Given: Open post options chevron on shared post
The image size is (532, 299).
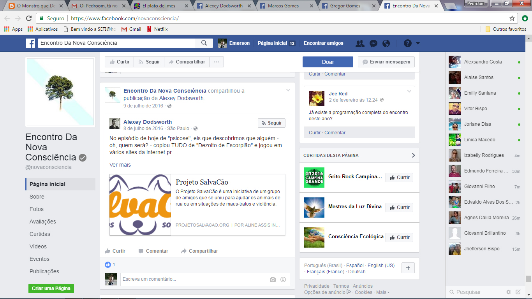Looking at the screenshot, I should (288, 90).
